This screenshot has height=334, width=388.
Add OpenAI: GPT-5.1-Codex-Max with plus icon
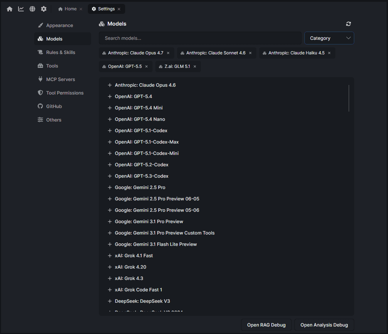[110, 142]
